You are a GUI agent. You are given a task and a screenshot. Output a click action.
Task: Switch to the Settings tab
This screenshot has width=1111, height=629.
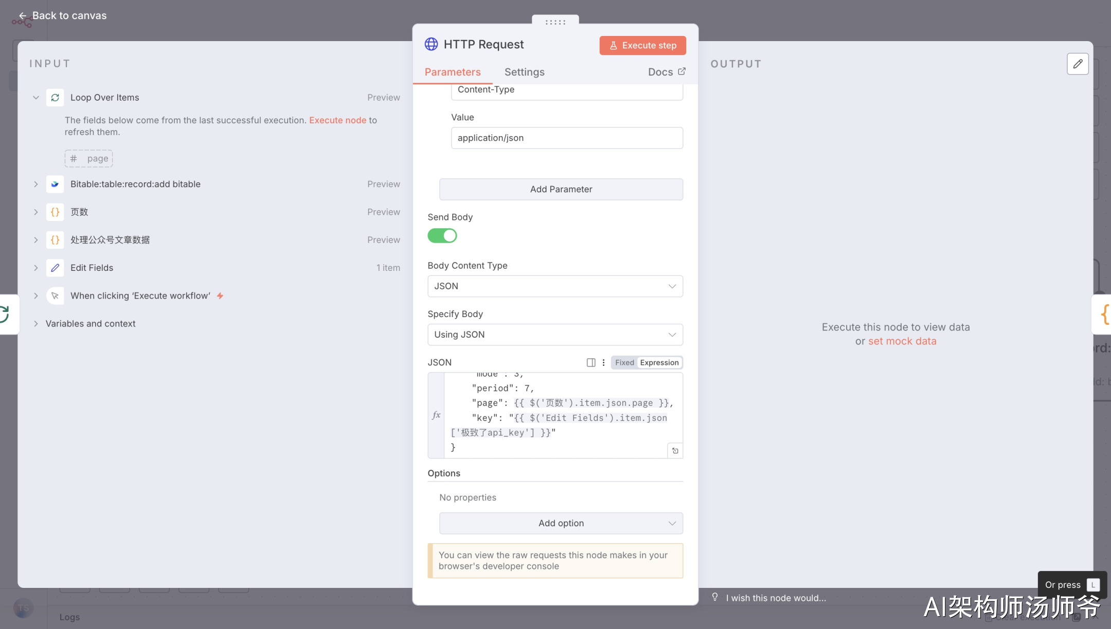point(524,72)
